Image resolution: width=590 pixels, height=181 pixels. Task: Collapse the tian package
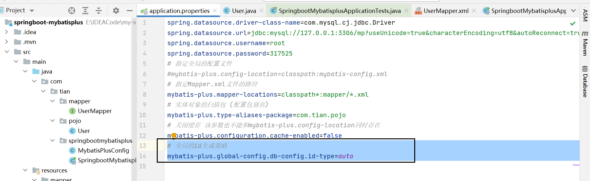(43, 91)
